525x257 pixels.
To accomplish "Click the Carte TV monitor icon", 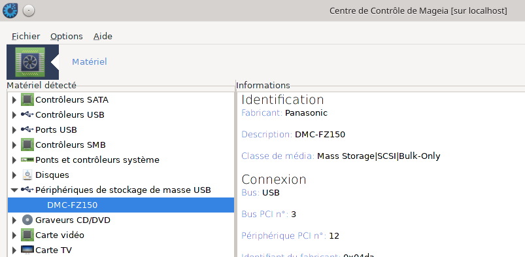I will point(27,250).
